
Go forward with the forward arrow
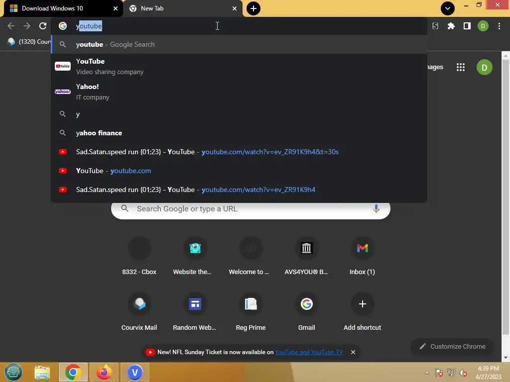point(27,26)
